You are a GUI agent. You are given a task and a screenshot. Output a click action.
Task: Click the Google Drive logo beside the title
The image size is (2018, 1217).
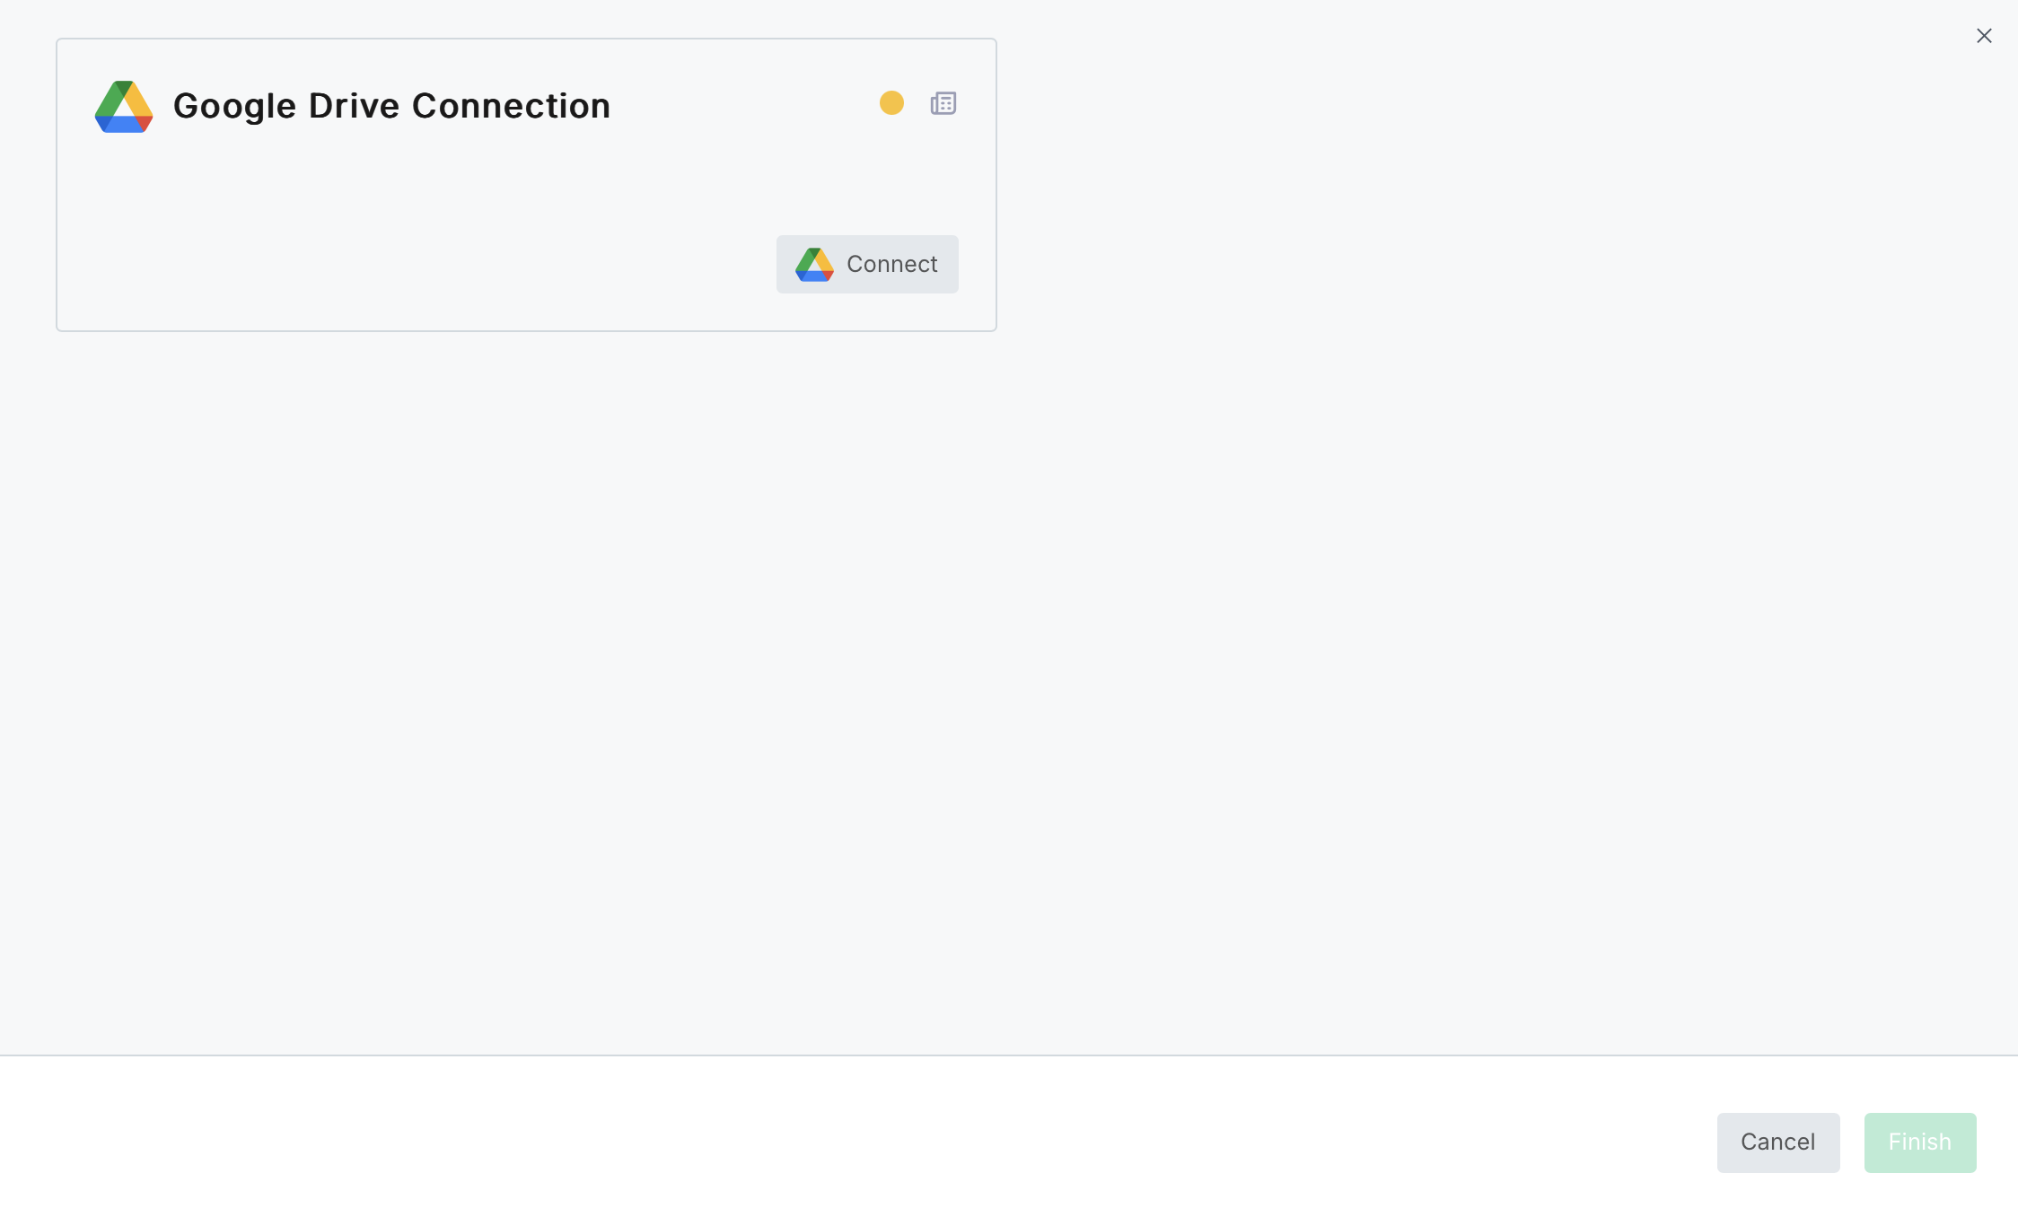coord(124,107)
